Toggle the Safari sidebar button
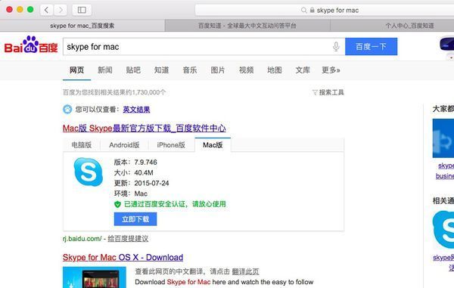This screenshot has height=288, width=454. [82, 10]
